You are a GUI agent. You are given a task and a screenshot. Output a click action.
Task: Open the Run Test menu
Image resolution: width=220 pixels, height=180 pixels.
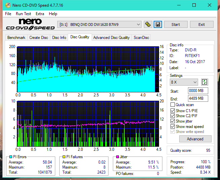(x=23, y=14)
